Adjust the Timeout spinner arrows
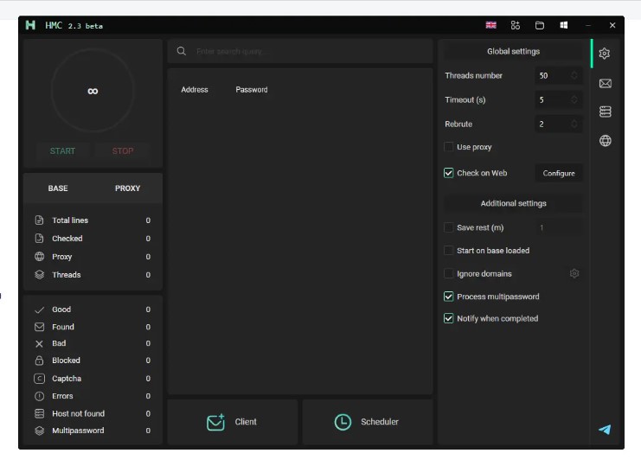 tap(574, 100)
